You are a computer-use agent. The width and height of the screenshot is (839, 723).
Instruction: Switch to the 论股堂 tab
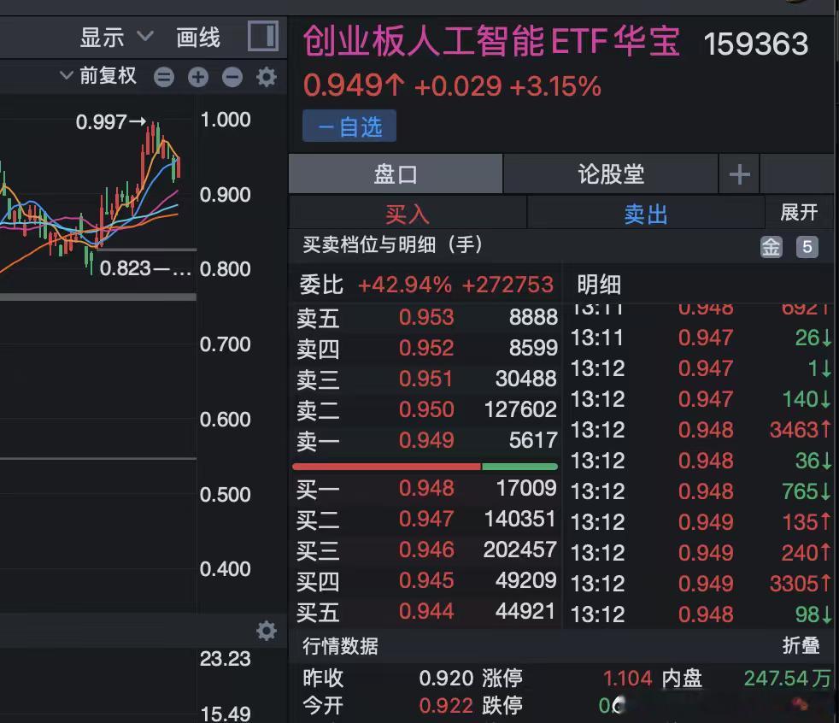click(610, 173)
